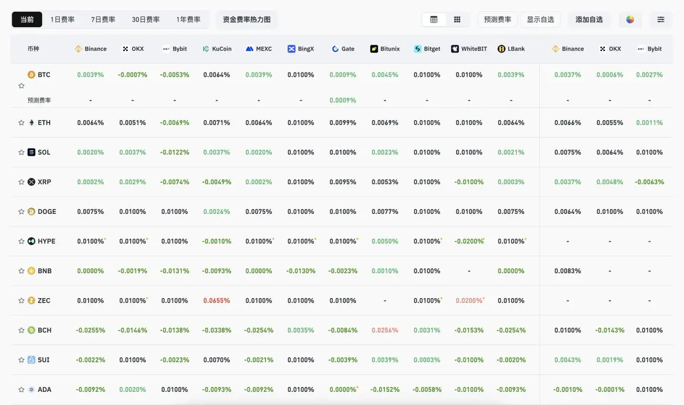Click the BNB coin icon
This screenshot has height=405, width=684.
coord(31,271)
